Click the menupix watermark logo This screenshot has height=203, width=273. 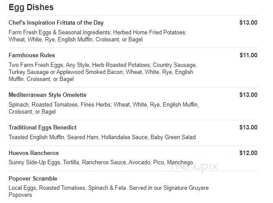coord(194,167)
